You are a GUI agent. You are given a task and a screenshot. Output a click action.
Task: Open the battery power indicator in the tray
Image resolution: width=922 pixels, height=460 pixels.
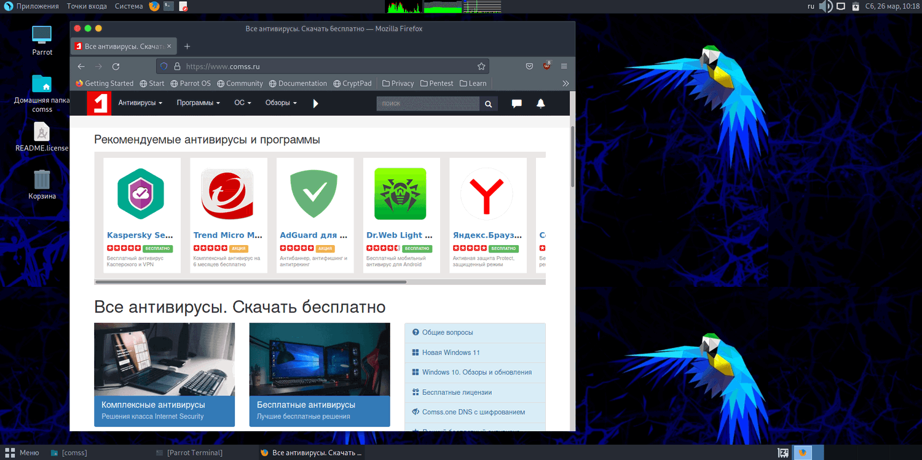tap(855, 6)
